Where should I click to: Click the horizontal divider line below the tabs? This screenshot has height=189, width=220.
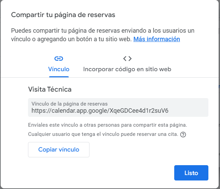click(x=110, y=77)
